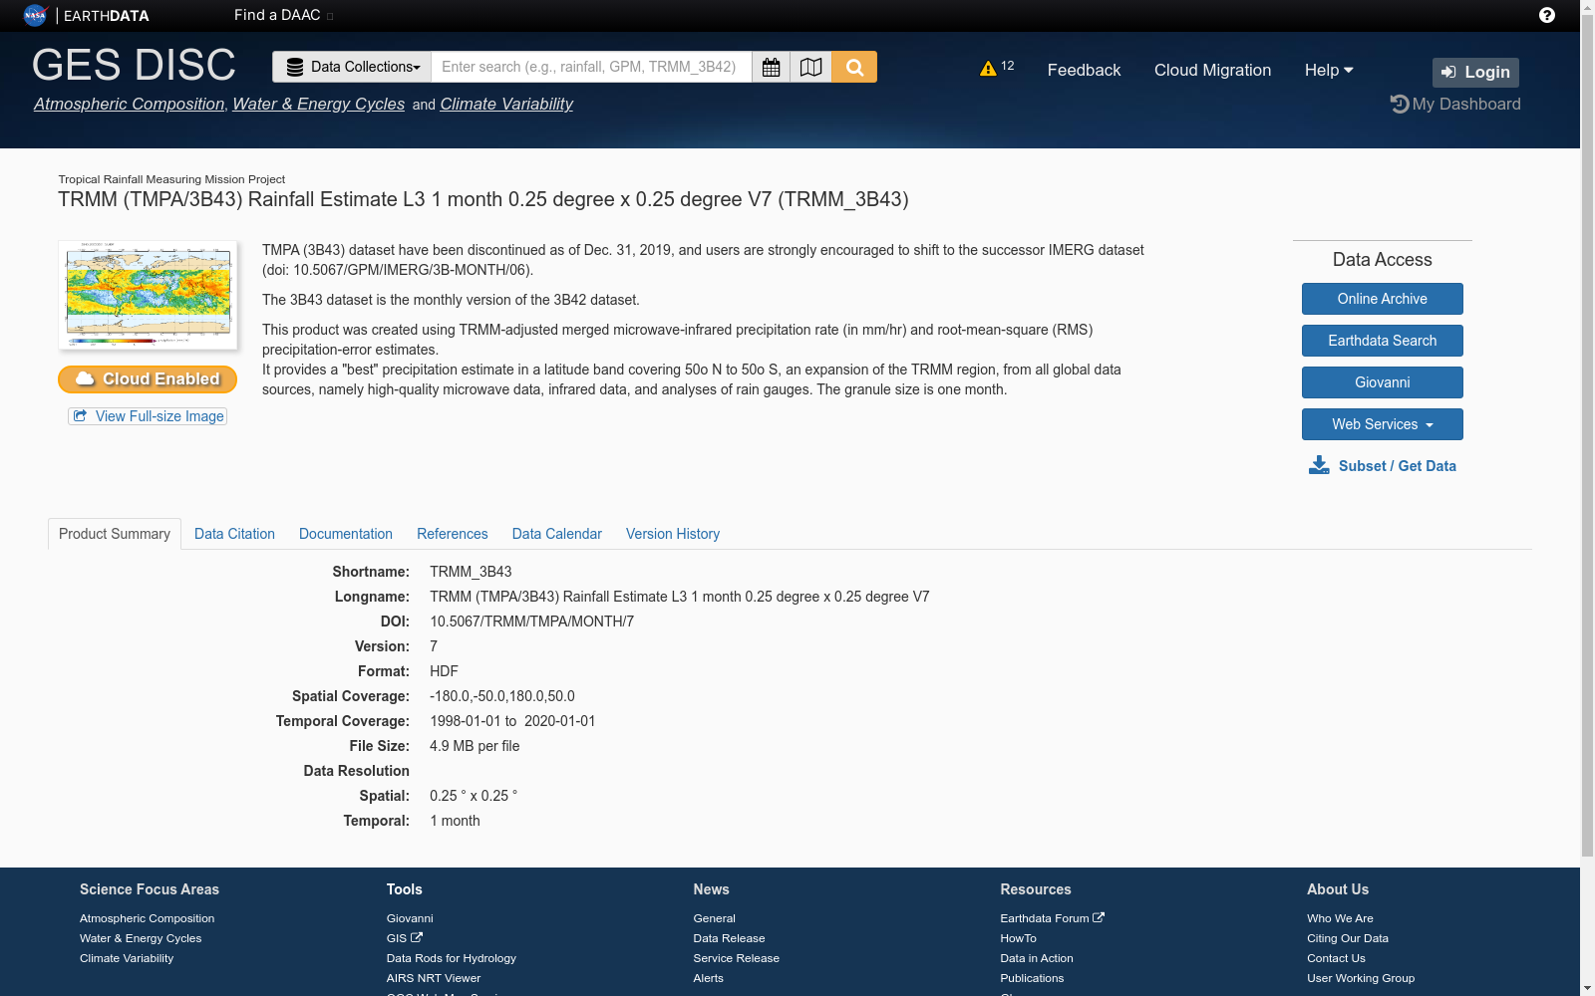
Task: Click the Login button
Action: click(1475, 72)
